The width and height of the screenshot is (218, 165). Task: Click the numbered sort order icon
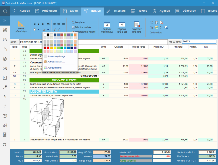coord(161,27)
